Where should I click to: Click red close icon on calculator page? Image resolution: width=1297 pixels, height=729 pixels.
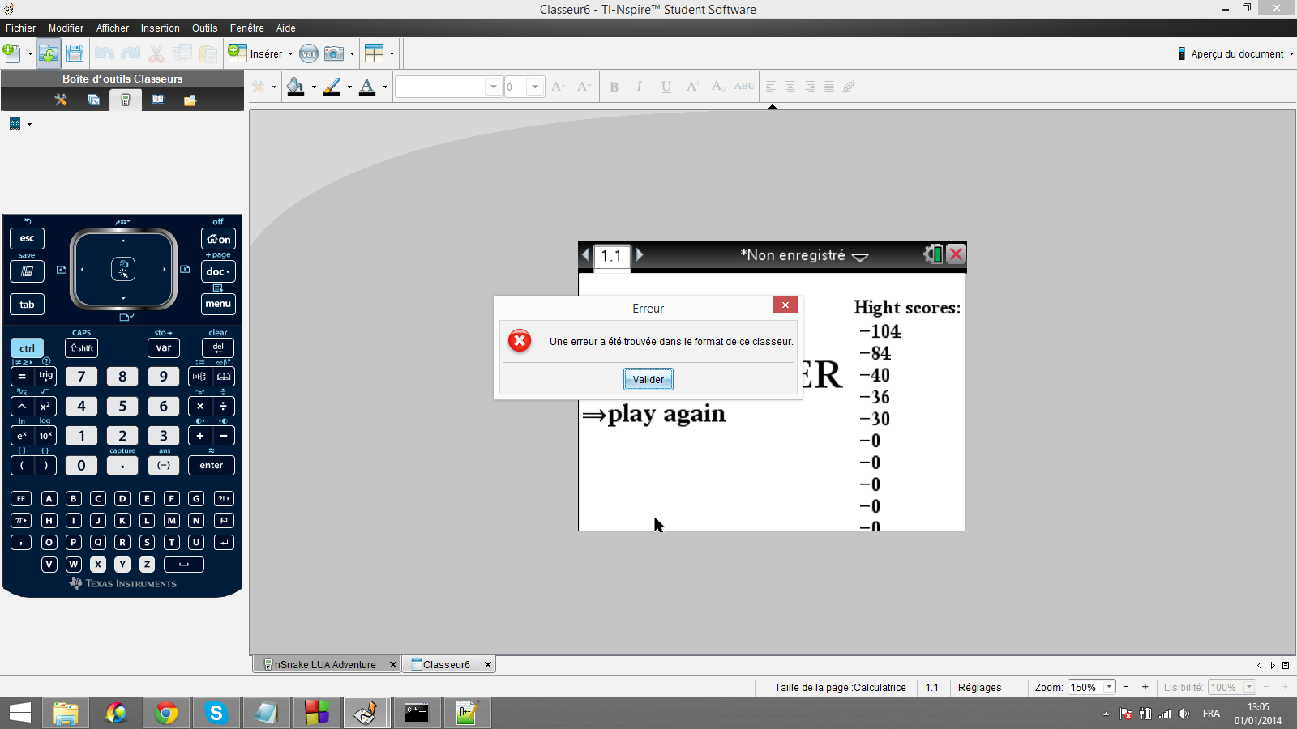click(956, 254)
